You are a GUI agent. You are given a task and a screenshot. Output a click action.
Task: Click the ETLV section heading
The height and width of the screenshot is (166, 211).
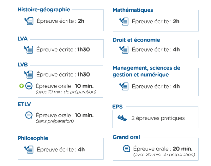[24, 104]
